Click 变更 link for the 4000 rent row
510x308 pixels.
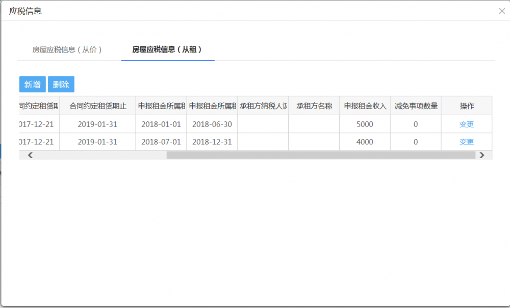tap(466, 142)
